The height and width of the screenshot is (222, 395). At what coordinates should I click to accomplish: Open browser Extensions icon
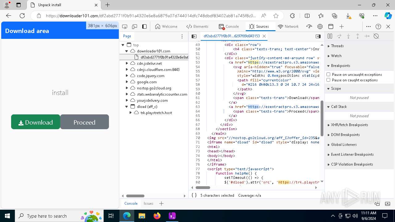tap(292, 16)
